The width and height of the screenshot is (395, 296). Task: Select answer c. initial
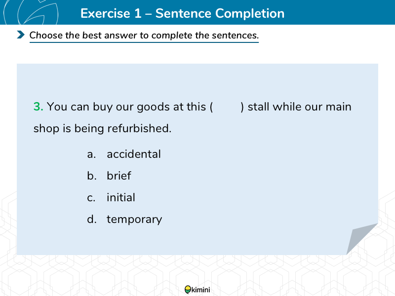pyautogui.click(x=111, y=197)
